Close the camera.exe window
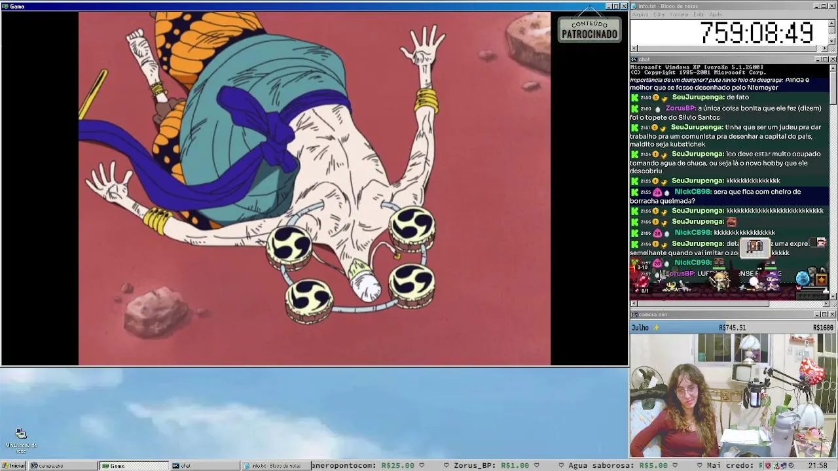The width and height of the screenshot is (838, 471). tap(833, 315)
